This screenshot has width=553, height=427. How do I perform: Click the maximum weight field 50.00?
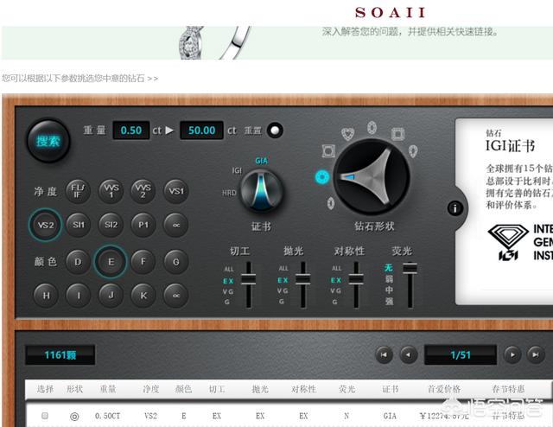[x=201, y=131]
